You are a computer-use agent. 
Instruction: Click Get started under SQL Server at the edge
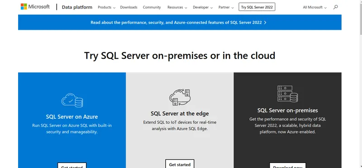(x=180, y=164)
